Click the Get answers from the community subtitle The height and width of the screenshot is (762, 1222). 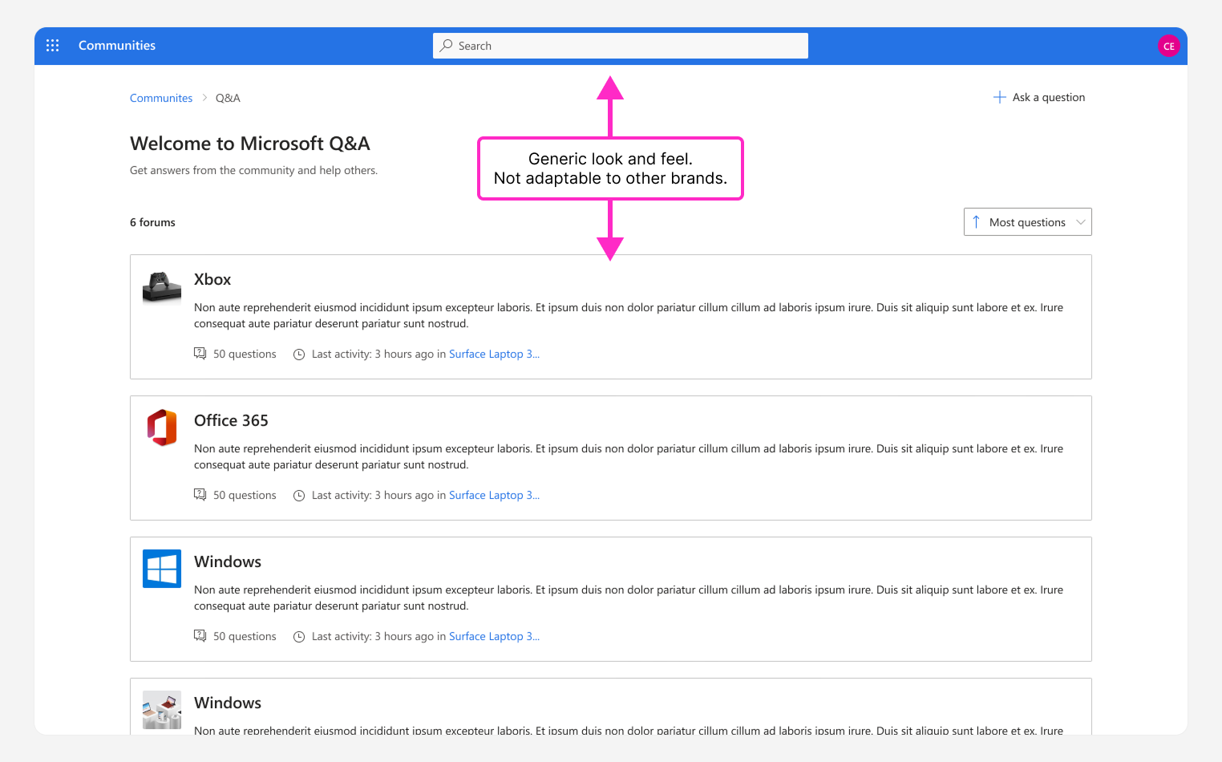253,170
